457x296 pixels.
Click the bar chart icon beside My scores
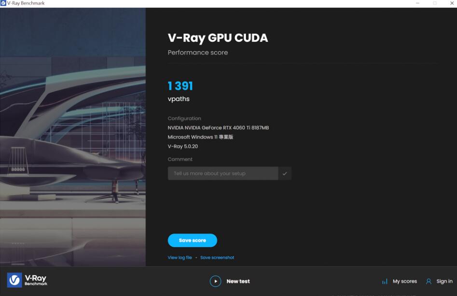385,281
